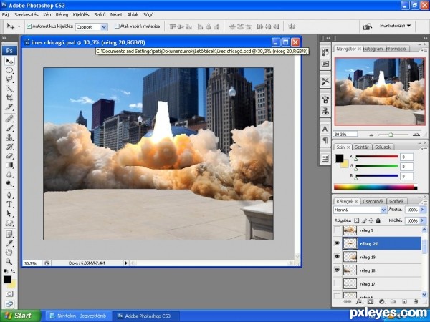Switch to the Csatornák tab
The width and height of the screenshot is (430, 322).
pos(373,201)
